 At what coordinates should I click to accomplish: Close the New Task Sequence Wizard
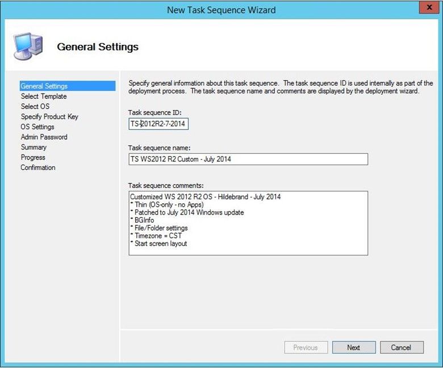[x=429, y=7]
